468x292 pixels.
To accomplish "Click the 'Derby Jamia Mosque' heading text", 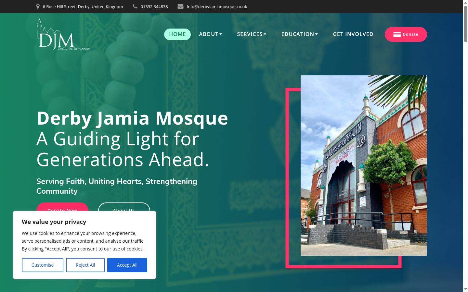I will pyautogui.click(x=132, y=118).
